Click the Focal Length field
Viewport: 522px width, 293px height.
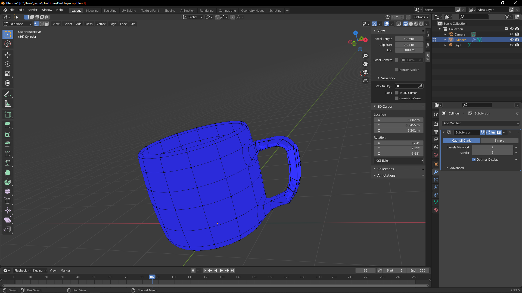click(409, 39)
